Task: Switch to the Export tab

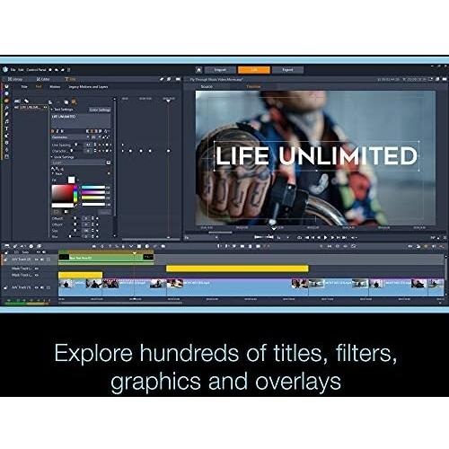Action: [x=287, y=70]
